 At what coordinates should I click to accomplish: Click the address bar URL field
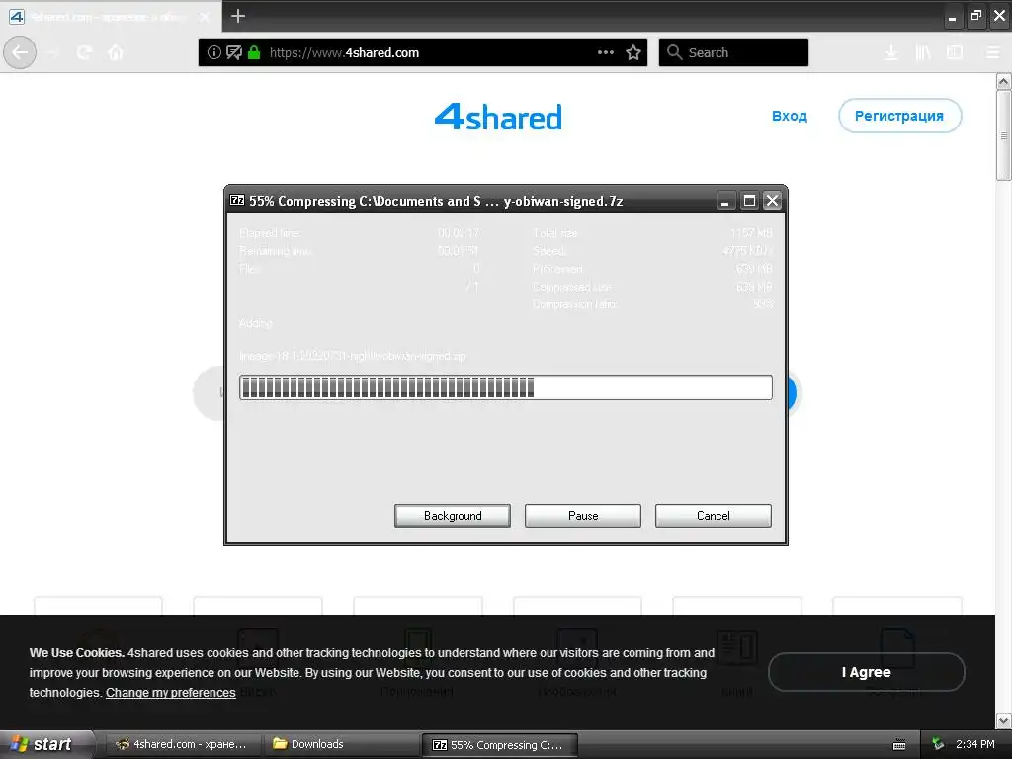(423, 53)
